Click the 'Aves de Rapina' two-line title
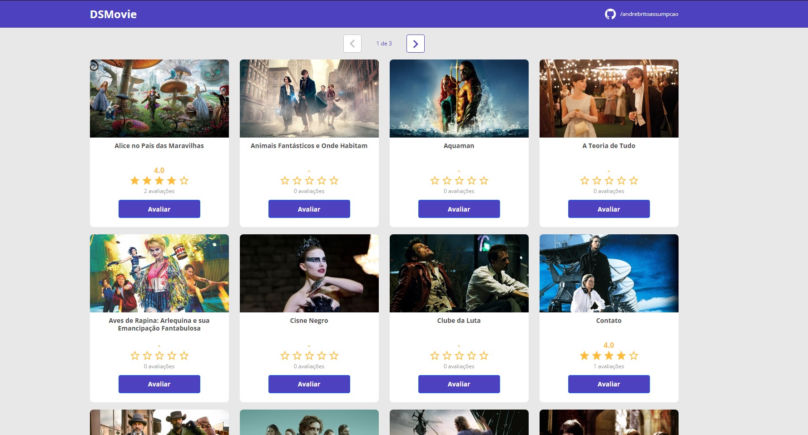The height and width of the screenshot is (435, 808). pos(159,324)
